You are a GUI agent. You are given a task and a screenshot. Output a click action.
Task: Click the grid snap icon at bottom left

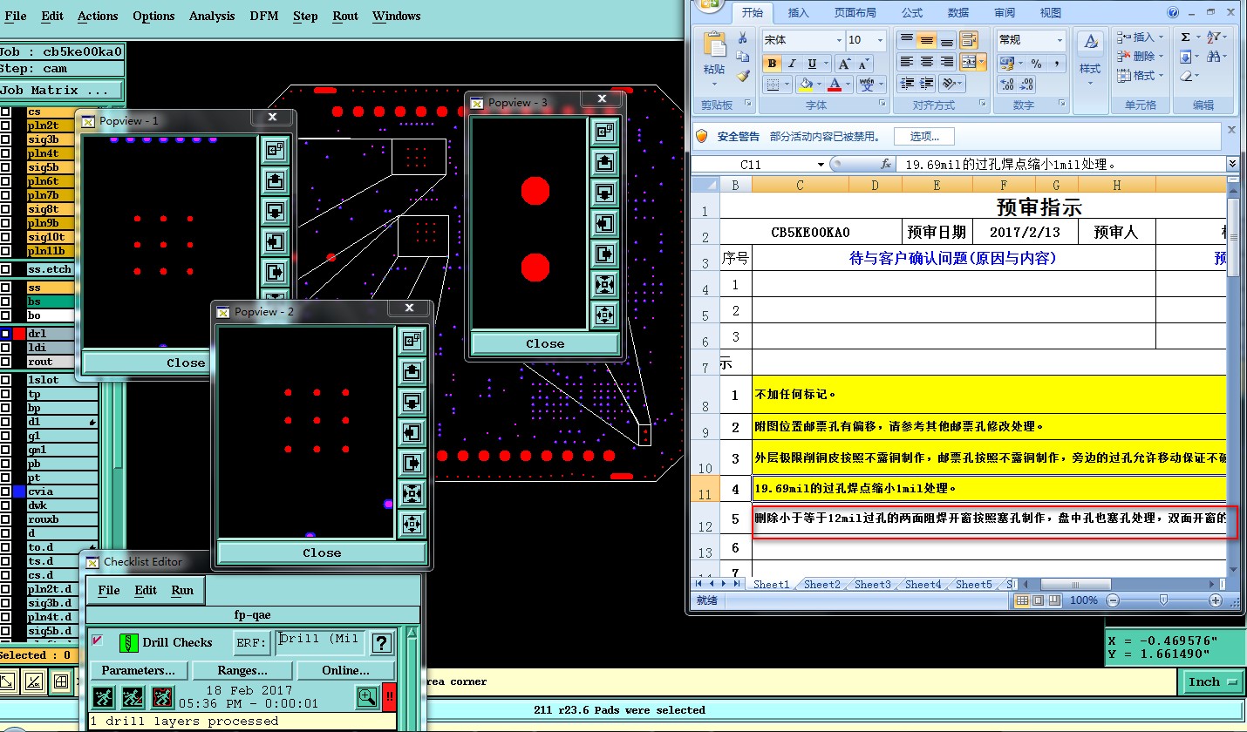tap(61, 681)
